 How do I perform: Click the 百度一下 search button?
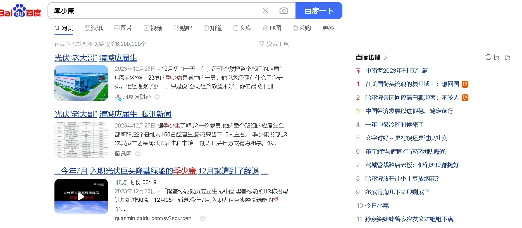pos(319,11)
